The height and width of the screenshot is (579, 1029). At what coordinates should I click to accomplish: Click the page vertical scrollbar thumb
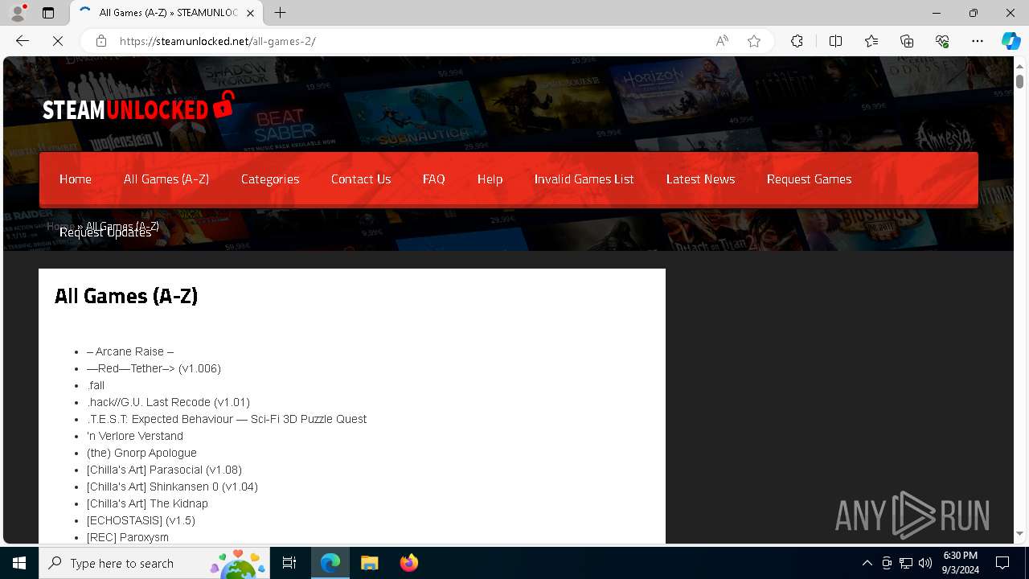[x=1019, y=81]
